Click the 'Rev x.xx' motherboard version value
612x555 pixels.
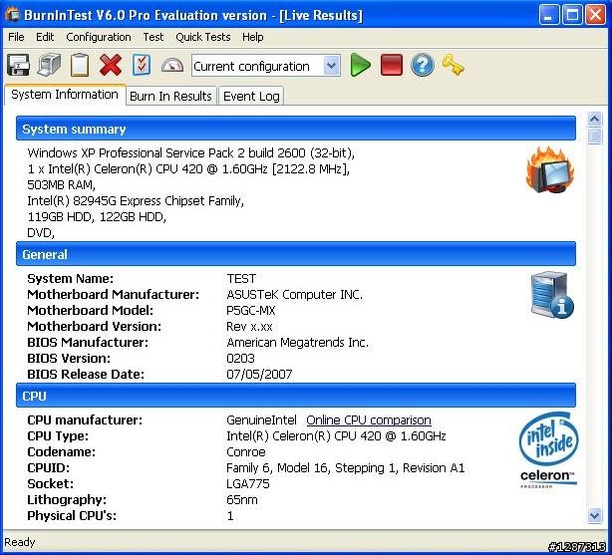coord(249,326)
